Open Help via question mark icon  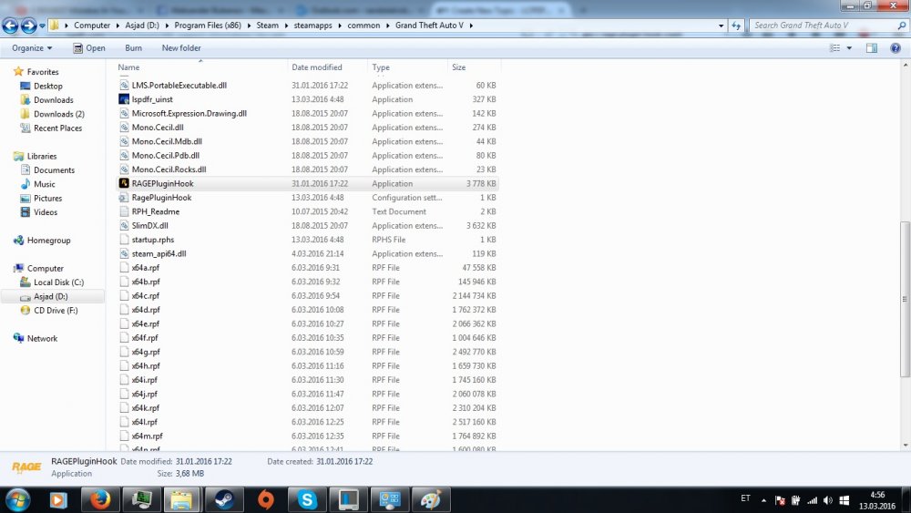[x=896, y=48]
